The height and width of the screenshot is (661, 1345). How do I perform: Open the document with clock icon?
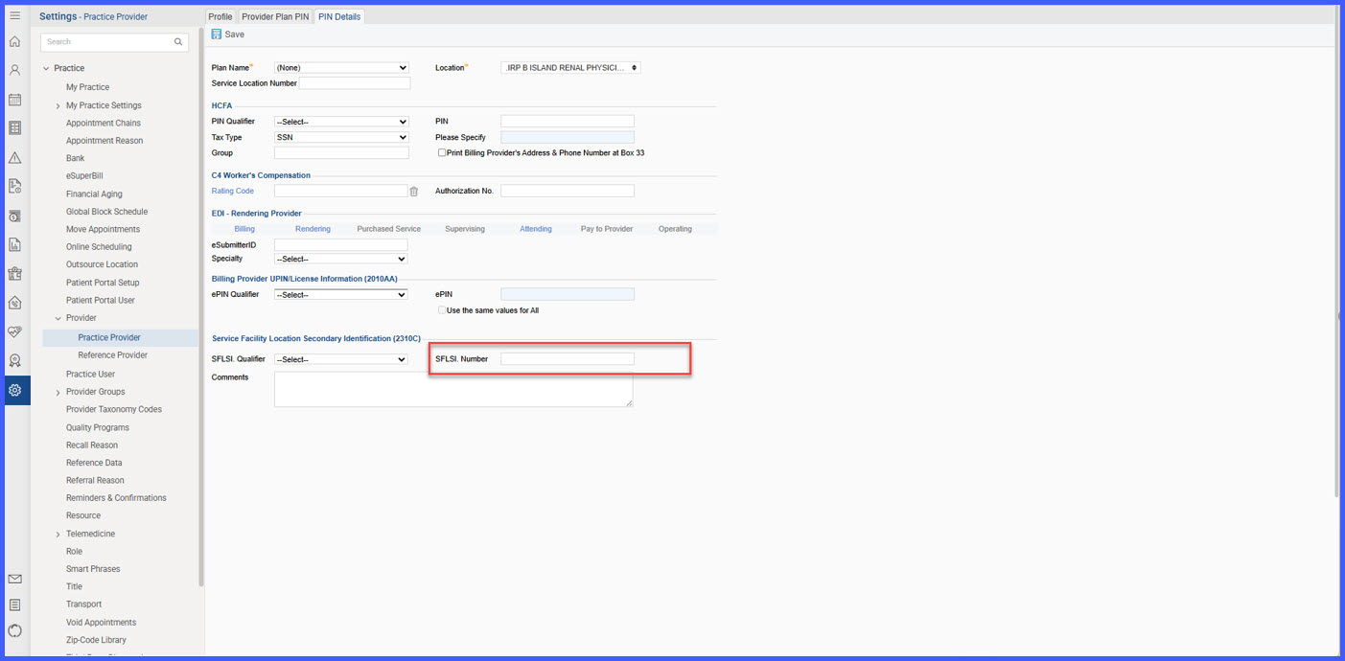(x=14, y=187)
